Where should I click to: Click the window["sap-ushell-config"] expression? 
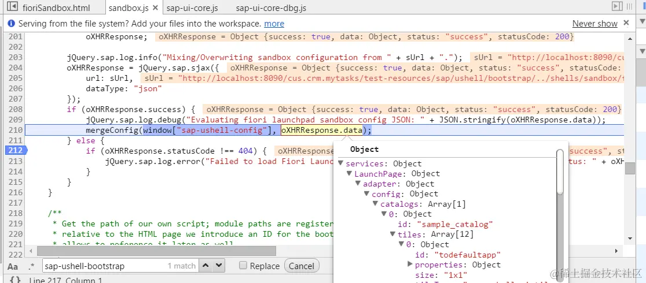coord(207,131)
